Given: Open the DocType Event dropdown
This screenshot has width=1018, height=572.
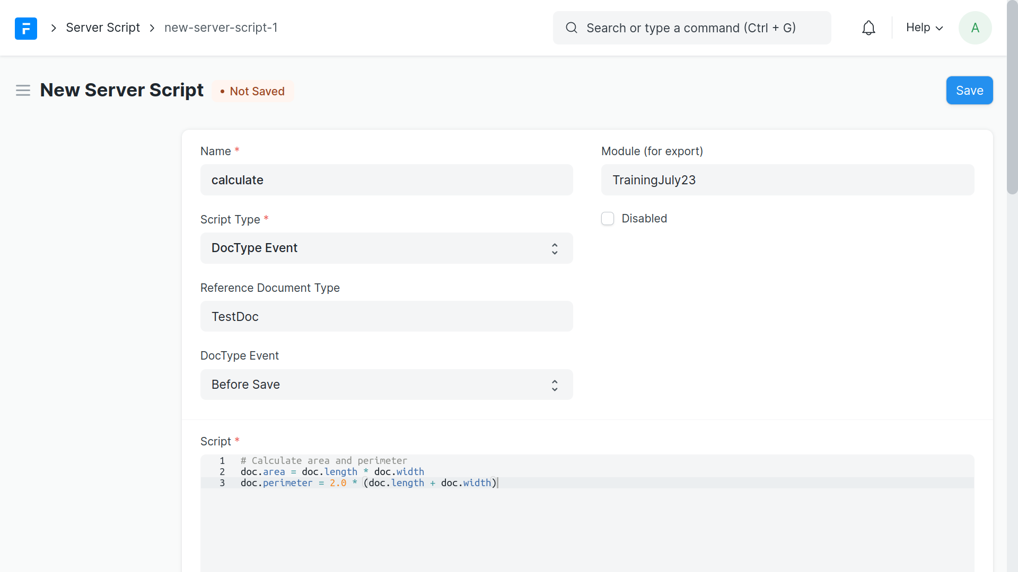Looking at the screenshot, I should 386,385.
